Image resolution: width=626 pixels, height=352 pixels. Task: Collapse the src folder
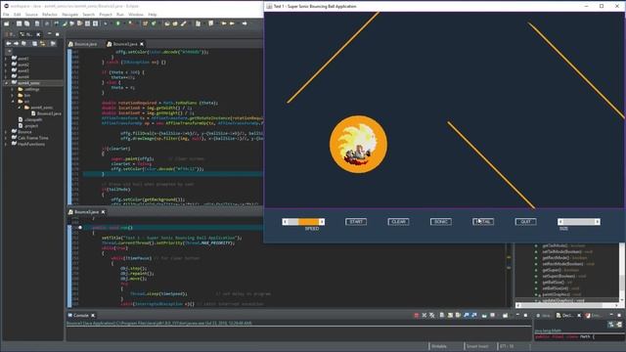point(13,102)
